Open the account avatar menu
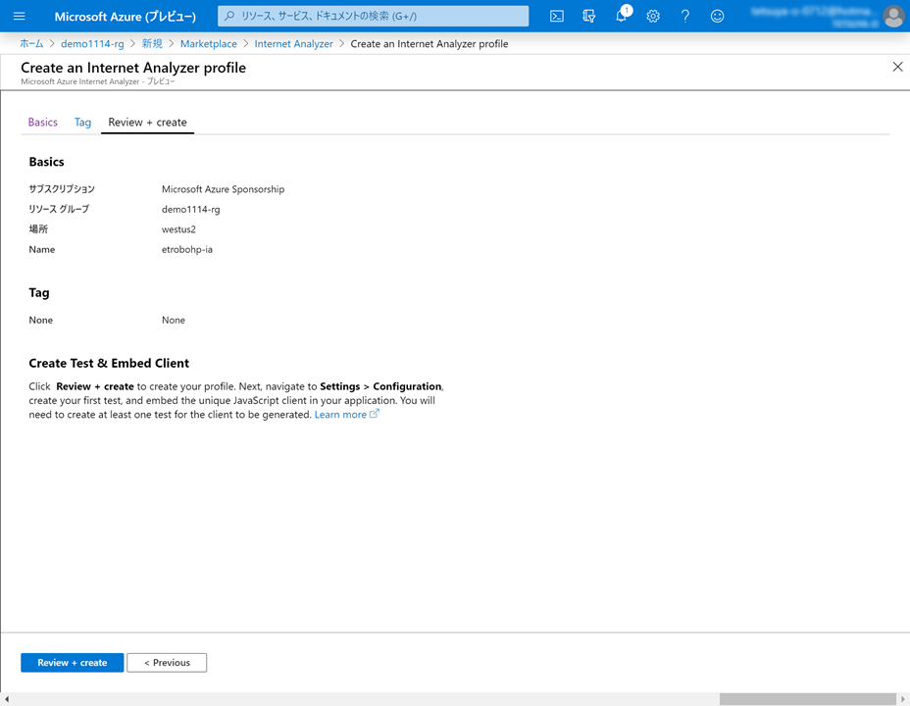Image resolution: width=910 pixels, height=706 pixels. tap(893, 17)
